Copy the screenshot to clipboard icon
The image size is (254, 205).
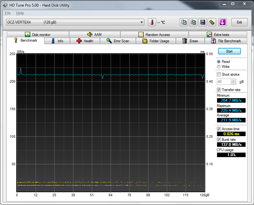pyautogui.click(x=193, y=22)
